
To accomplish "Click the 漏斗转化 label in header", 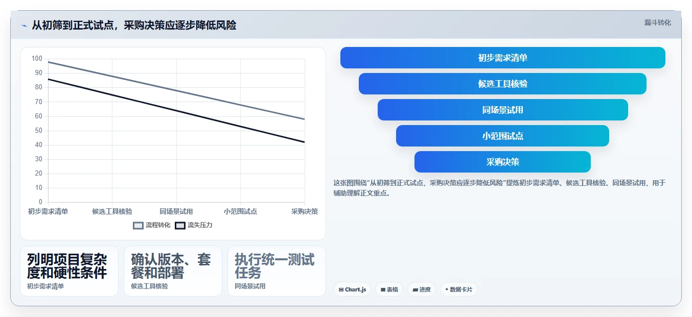I will coord(657,23).
